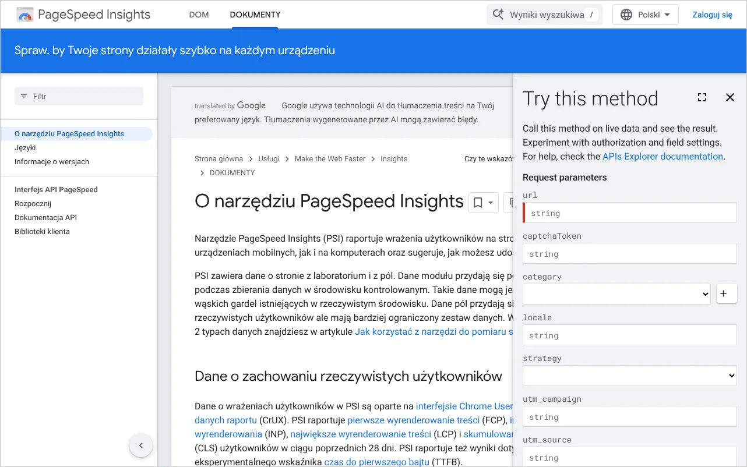Click the Interfejs API PageSpeed heading
This screenshot has width=747, height=467.
click(56, 190)
